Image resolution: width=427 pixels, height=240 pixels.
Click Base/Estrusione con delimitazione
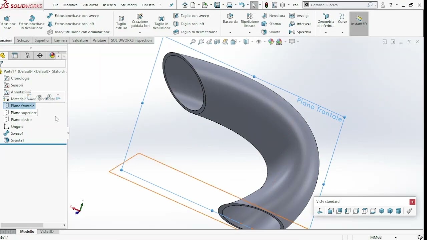click(78, 32)
